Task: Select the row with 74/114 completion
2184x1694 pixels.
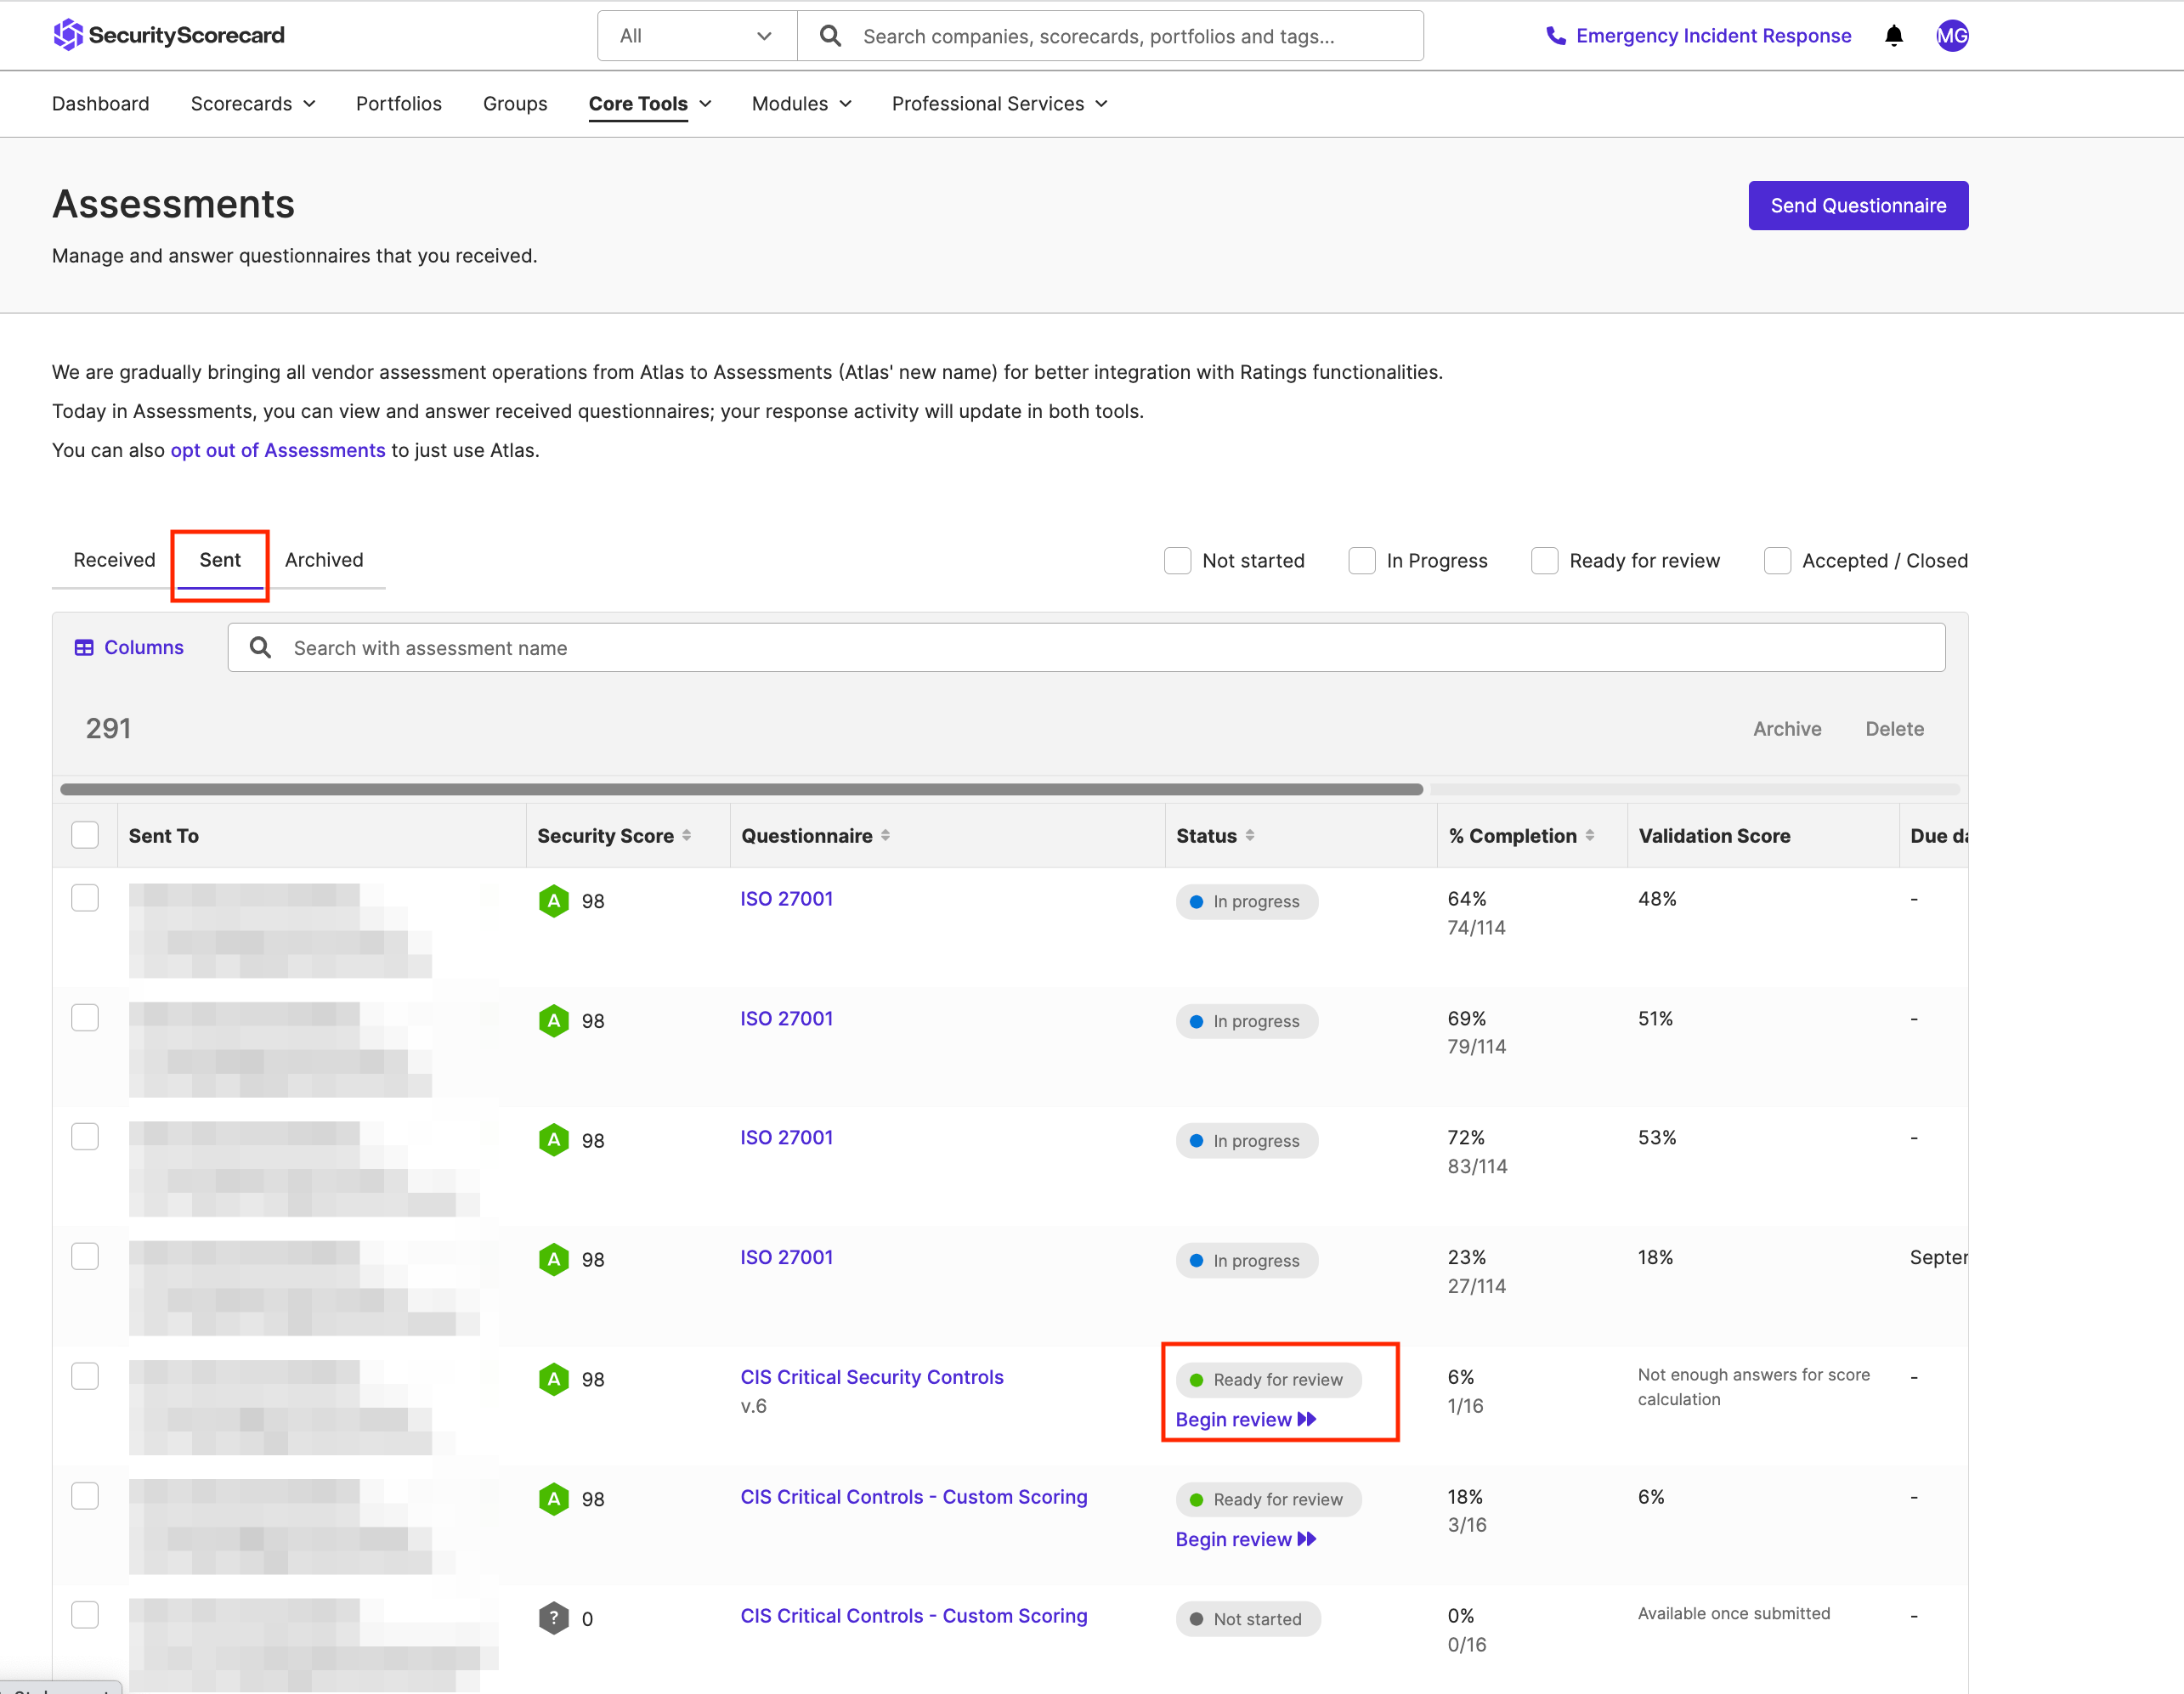Action: pos(85,897)
